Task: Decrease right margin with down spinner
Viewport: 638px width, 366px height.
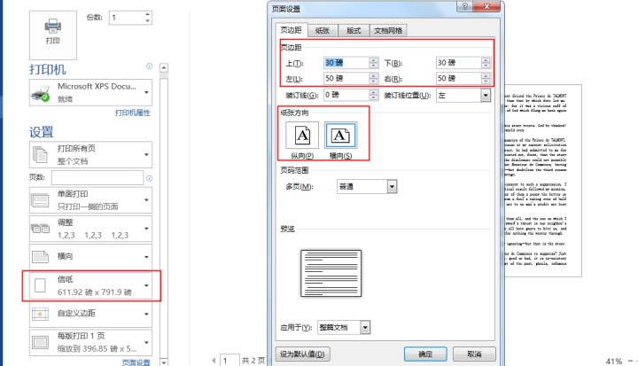Action: click(486, 82)
